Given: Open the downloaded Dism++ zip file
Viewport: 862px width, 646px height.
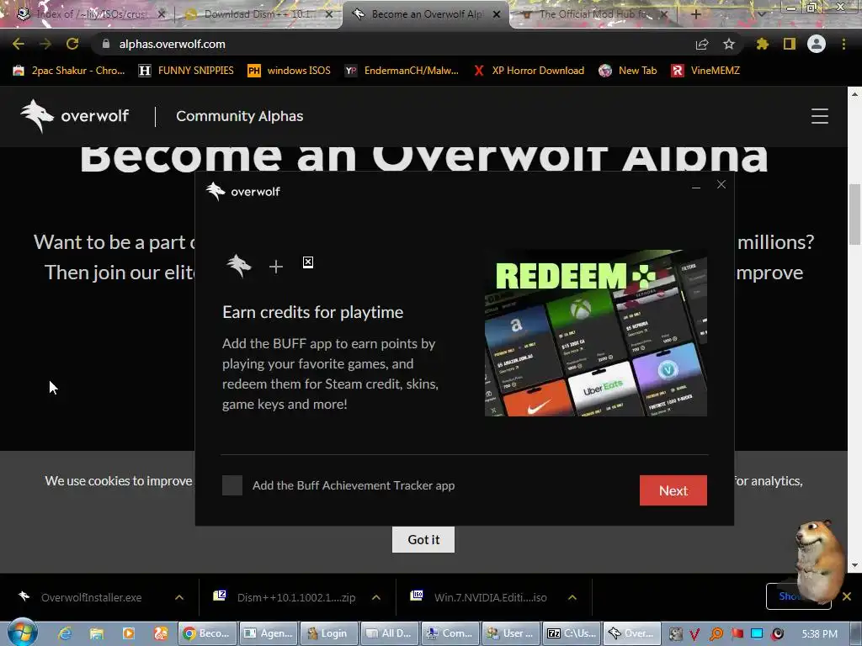Looking at the screenshot, I should pos(286,597).
